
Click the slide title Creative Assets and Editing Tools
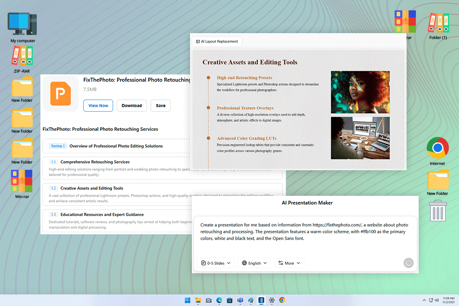[250, 62]
